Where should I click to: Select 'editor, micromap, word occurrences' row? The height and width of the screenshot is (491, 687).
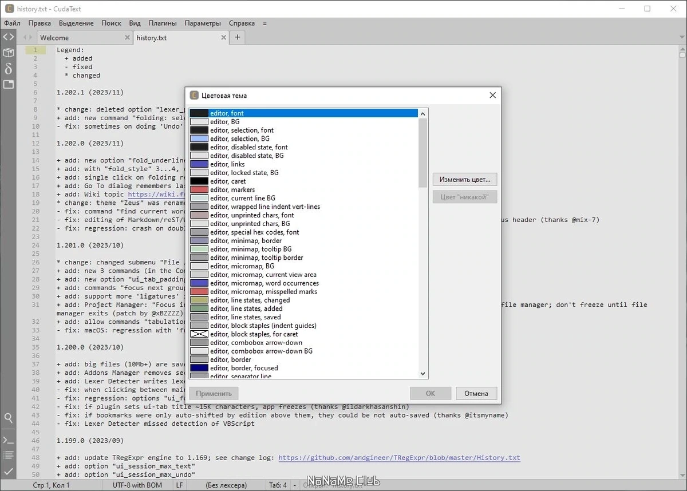(x=304, y=283)
